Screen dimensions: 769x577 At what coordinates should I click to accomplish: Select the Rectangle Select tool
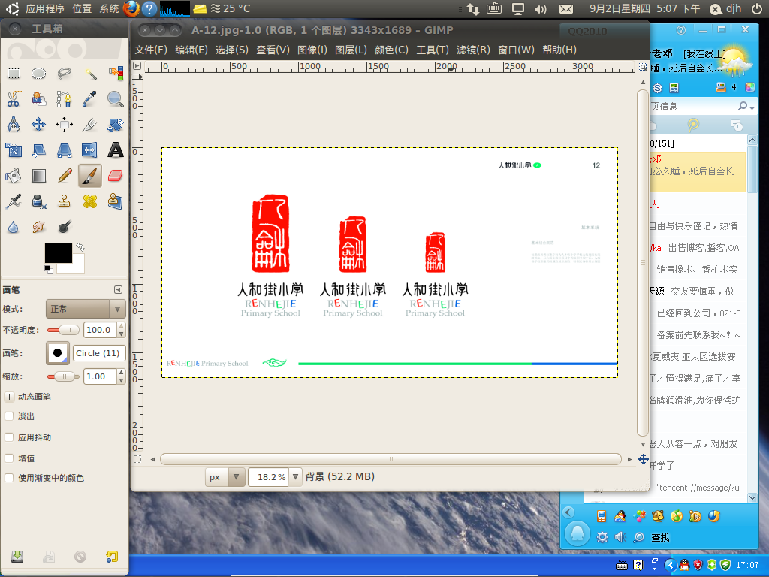click(x=14, y=74)
